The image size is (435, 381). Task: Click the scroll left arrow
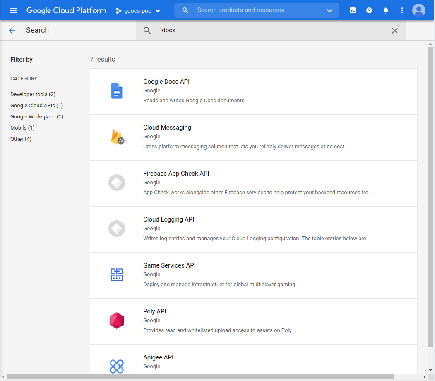[3, 376]
